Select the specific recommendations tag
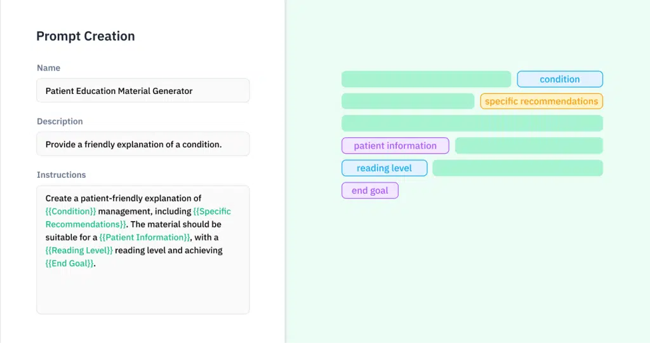Screen dimensions: 650x343 tap(541, 101)
